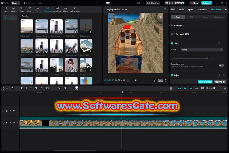Click the Share button
229x153 pixels.
coord(194,3)
